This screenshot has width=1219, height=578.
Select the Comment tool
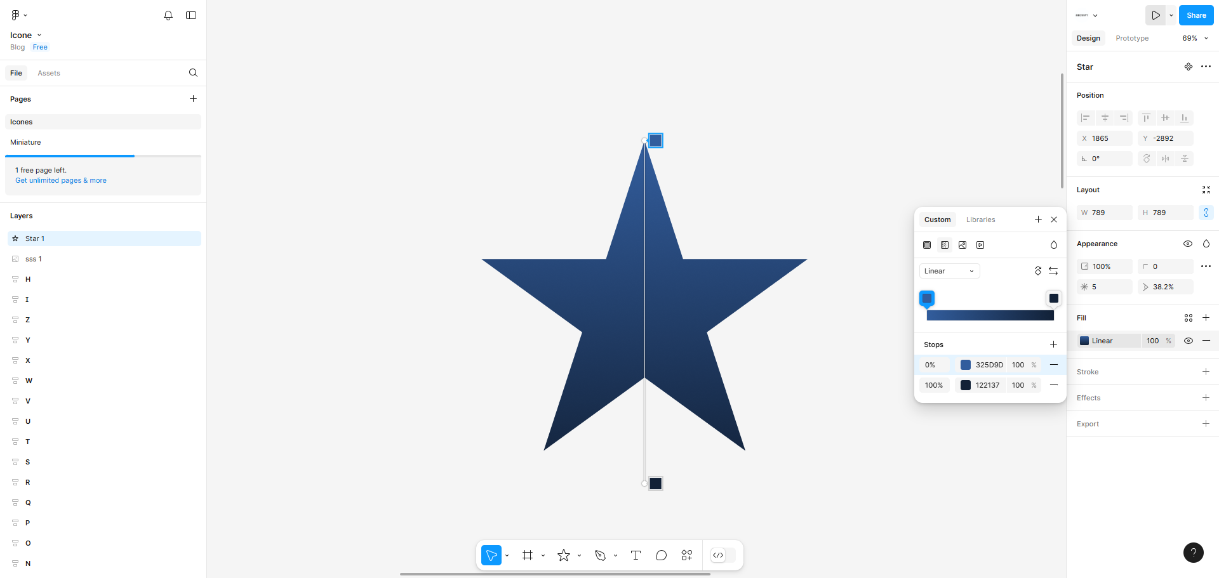point(662,555)
